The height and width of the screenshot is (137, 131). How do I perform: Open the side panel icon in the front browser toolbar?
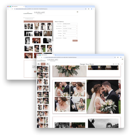(118, 57)
